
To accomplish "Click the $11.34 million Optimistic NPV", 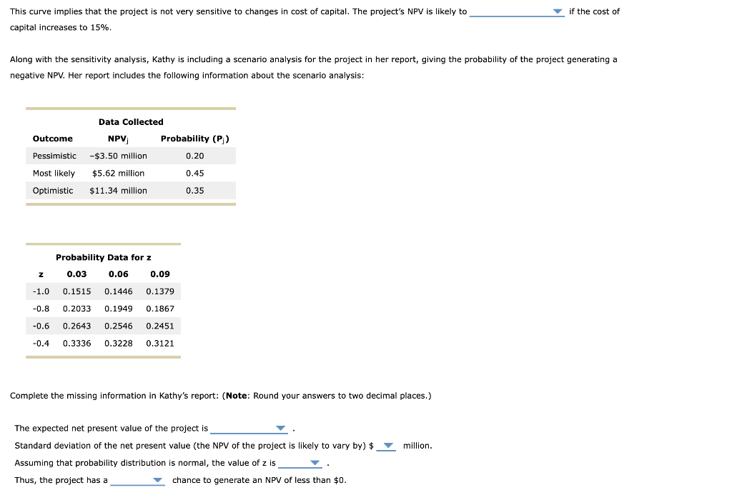I will click(119, 190).
